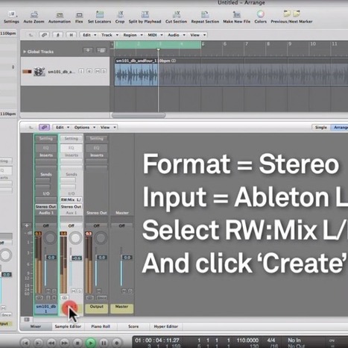Open the Mixer tab
348x348 pixels.
tap(36, 326)
